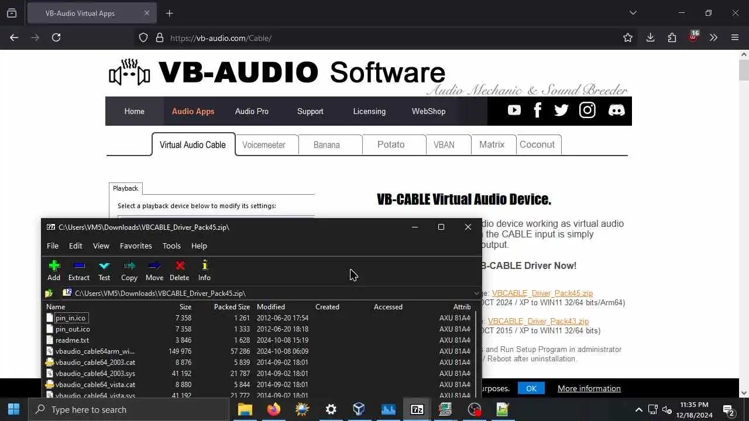Open the Licensing navigation link
This screenshot has width=749, height=421.
369,111
